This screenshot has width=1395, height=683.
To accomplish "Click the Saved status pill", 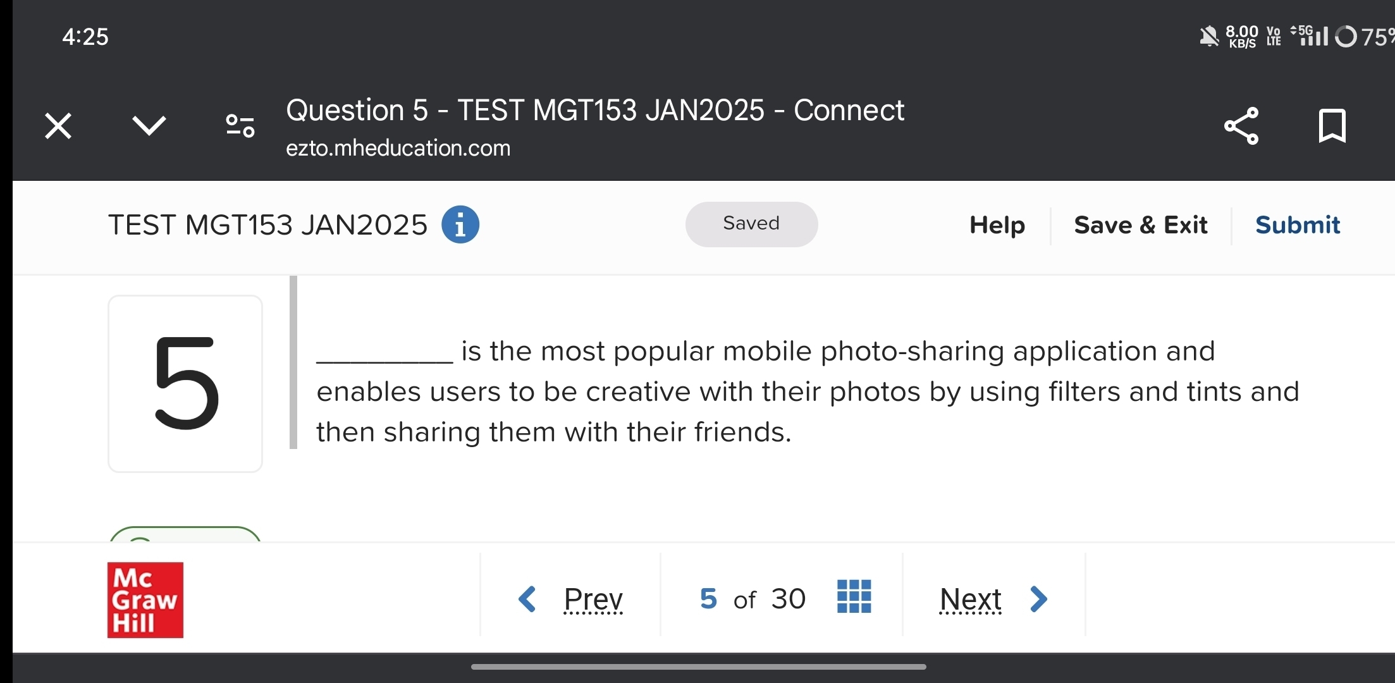I will pos(751,223).
